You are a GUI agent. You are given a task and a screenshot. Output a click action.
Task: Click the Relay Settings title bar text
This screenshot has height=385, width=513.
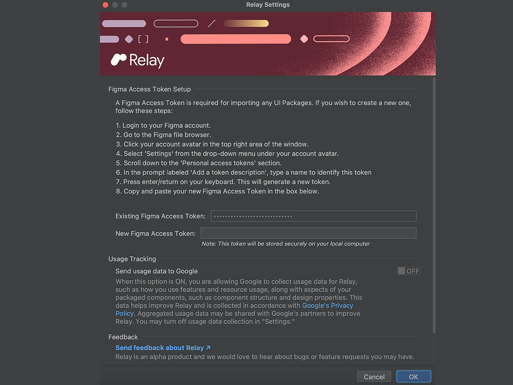(268, 5)
